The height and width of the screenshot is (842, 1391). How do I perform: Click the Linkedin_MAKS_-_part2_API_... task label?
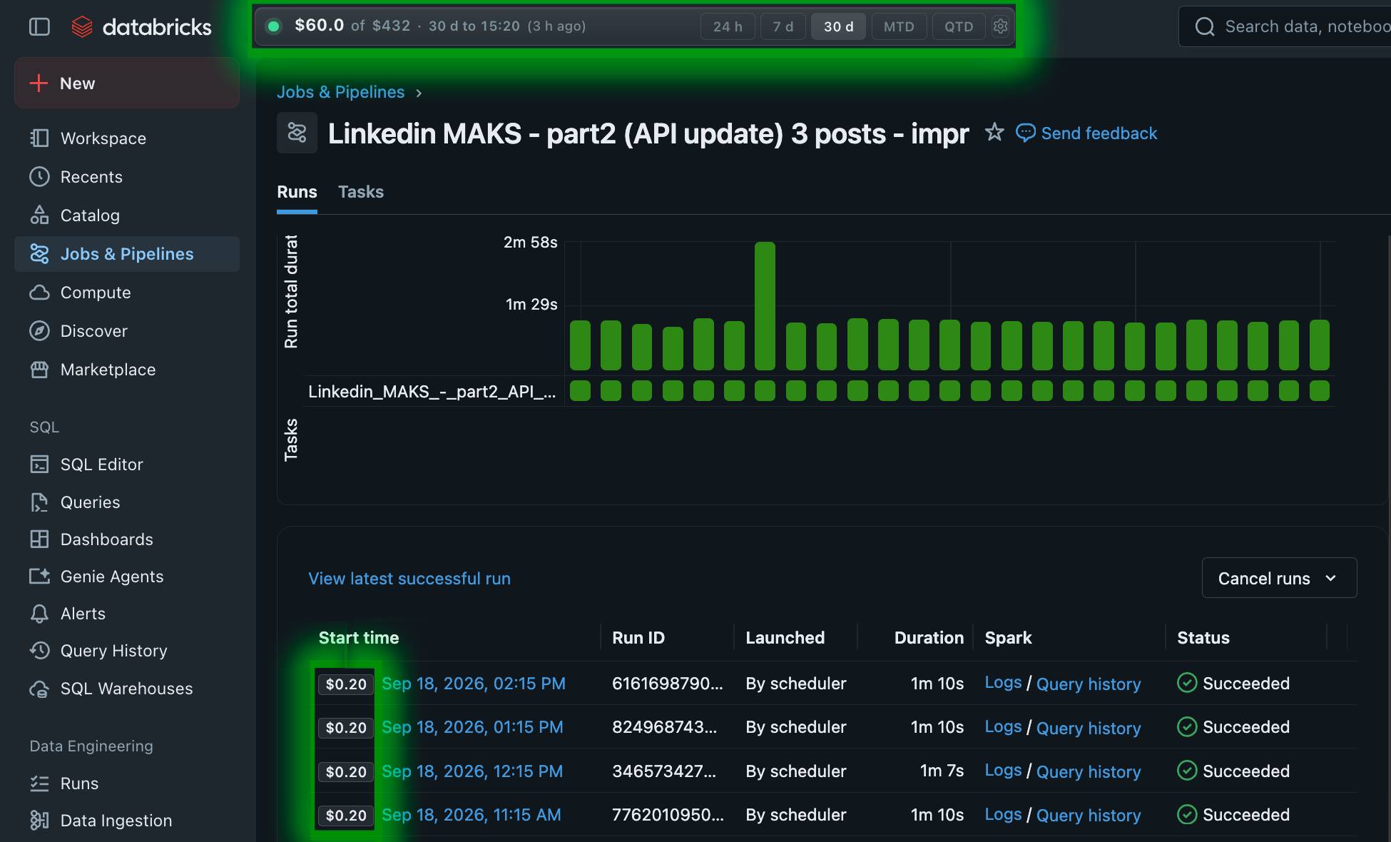[x=432, y=392]
